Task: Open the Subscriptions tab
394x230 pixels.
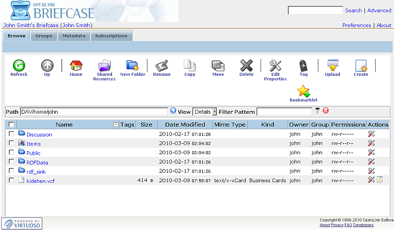Action: click(x=111, y=36)
